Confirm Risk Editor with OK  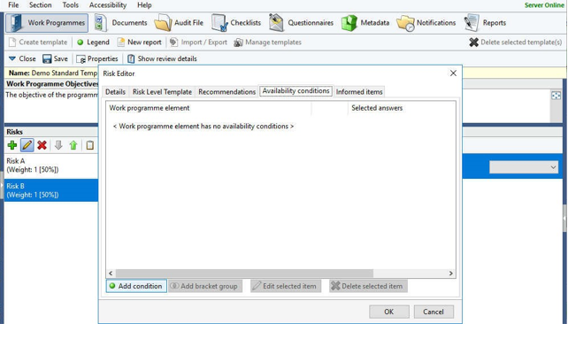(x=389, y=312)
